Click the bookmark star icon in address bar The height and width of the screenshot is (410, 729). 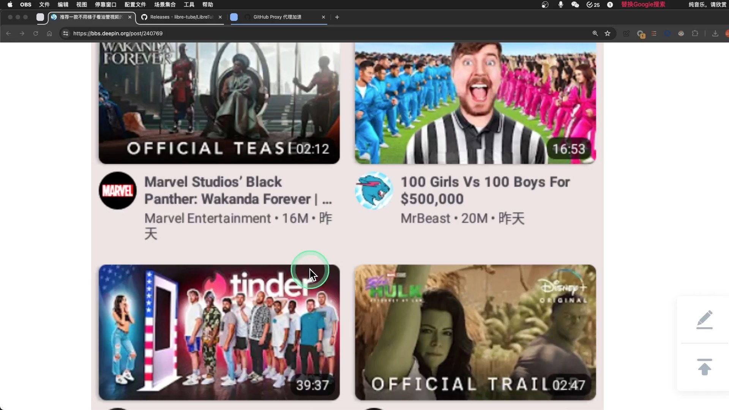coord(607,33)
